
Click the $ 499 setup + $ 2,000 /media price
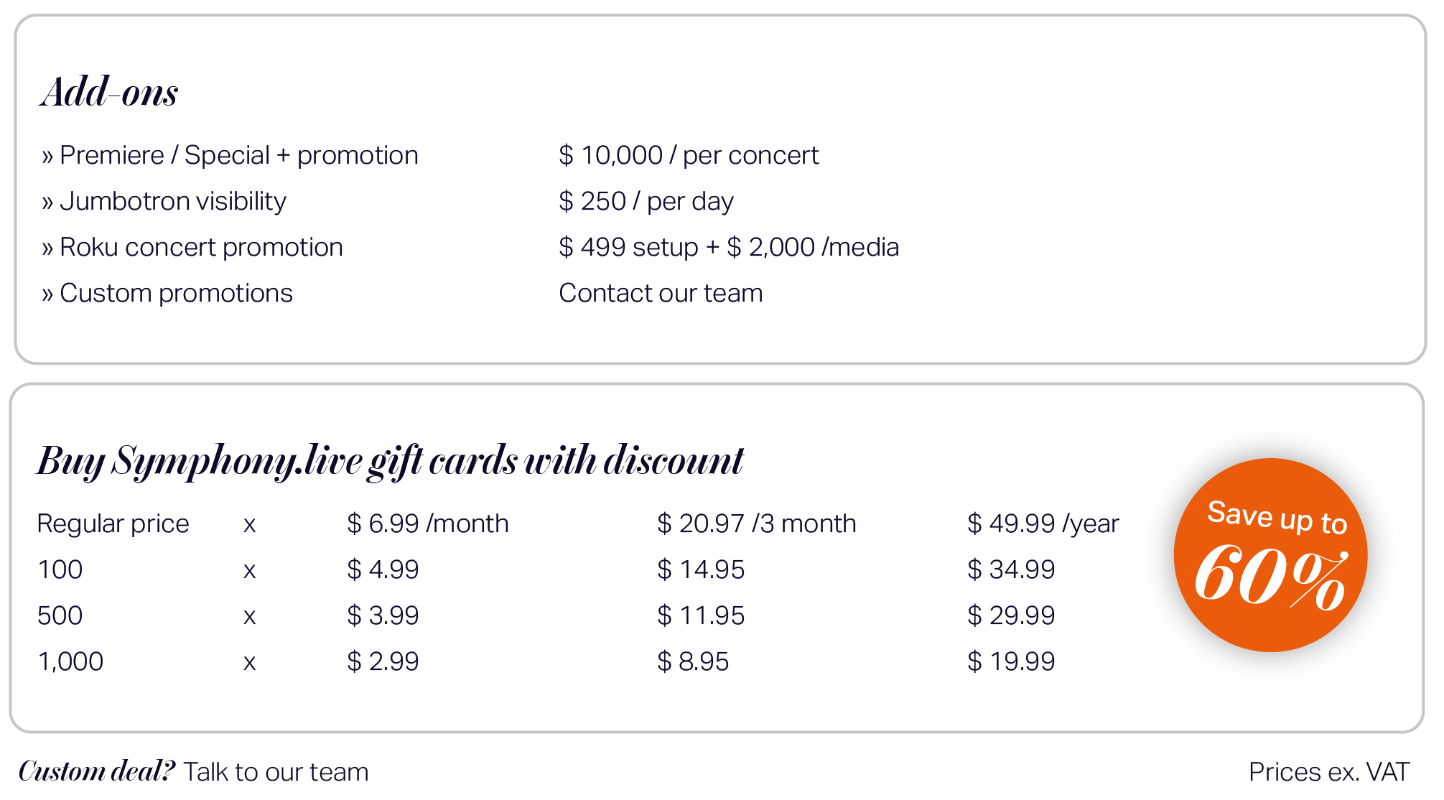[x=729, y=247]
